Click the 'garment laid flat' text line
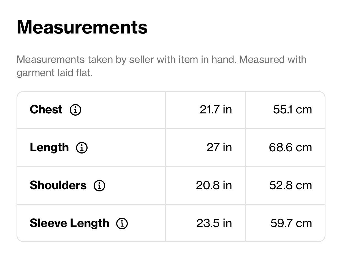The image size is (342, 265). click(55, 73)
